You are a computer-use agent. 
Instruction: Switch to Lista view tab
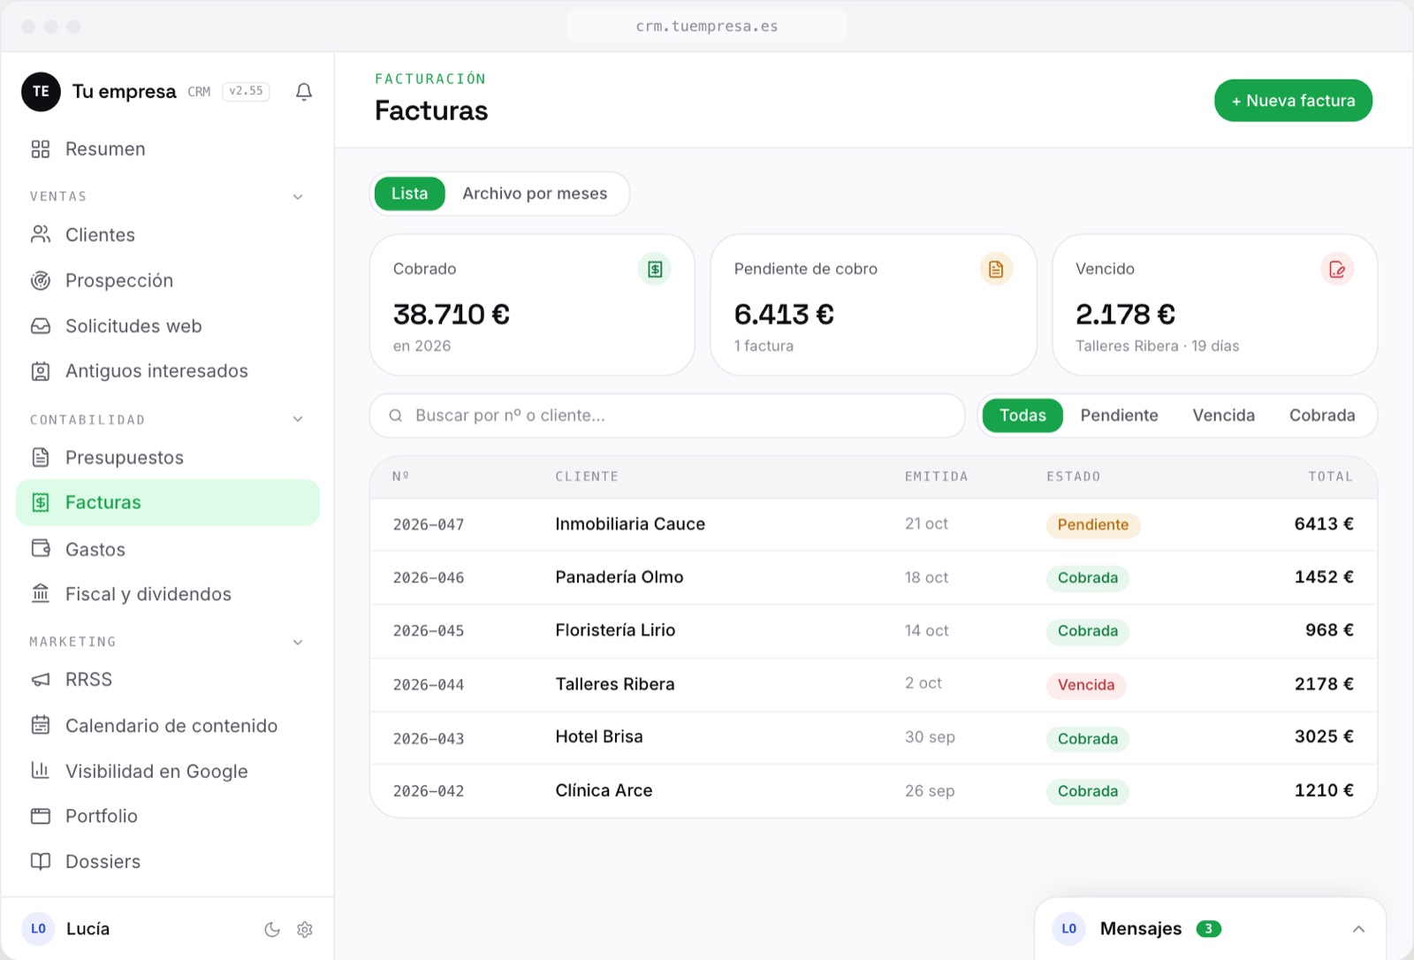pyautogui.click(x=409, y=194)
